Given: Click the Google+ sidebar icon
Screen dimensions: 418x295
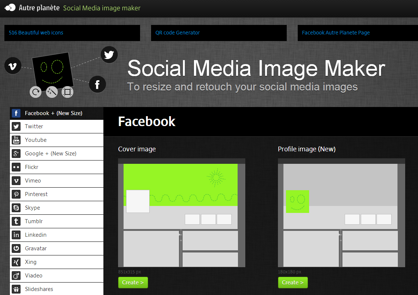Looking at the screenshot, I should pyautogui.click(x=16, y=154).
